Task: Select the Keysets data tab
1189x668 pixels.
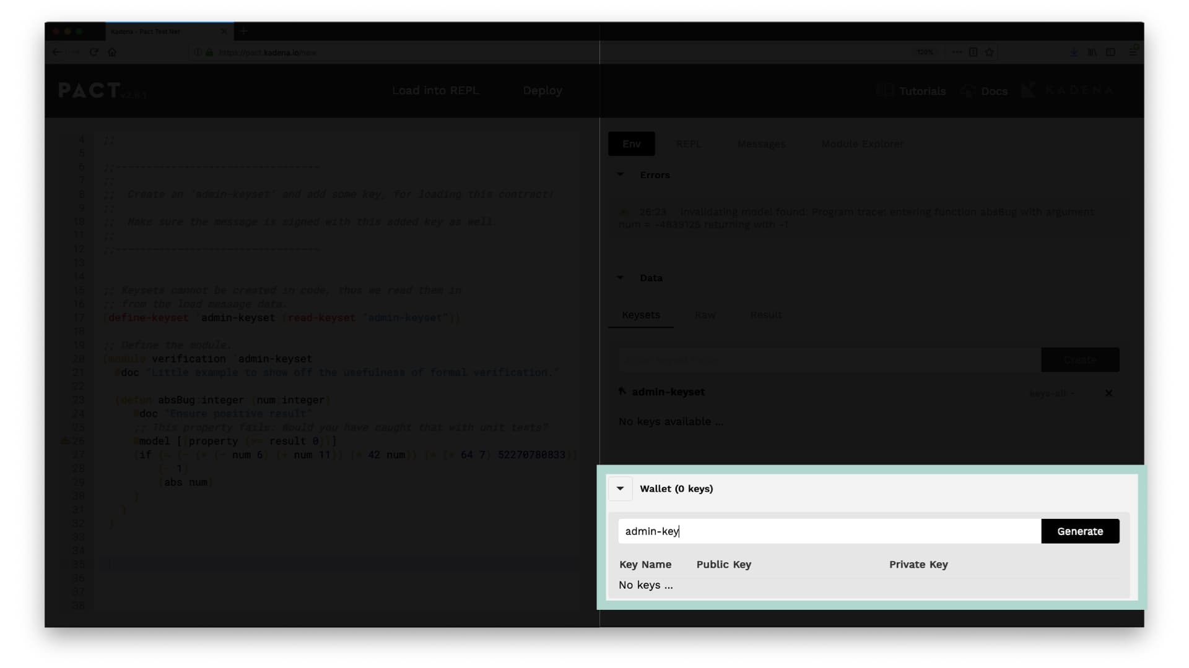Action: click(x=641, y=315)
